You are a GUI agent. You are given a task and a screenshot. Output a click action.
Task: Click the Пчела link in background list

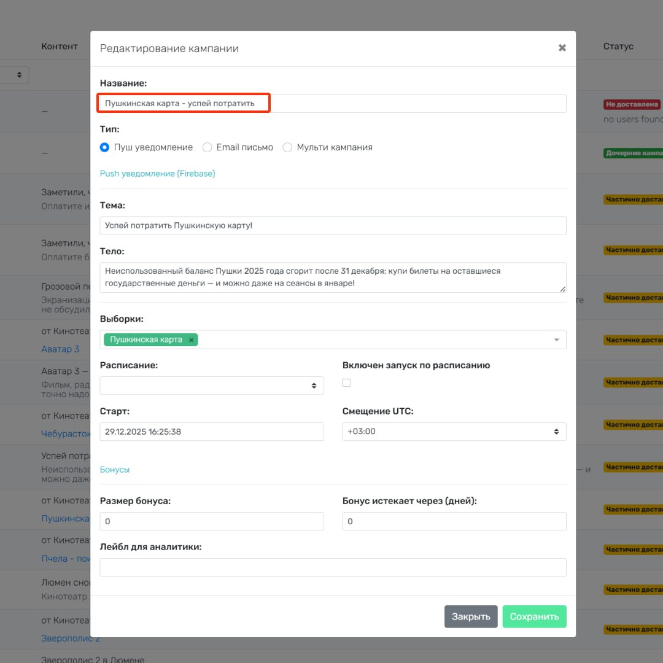point(66,559)
